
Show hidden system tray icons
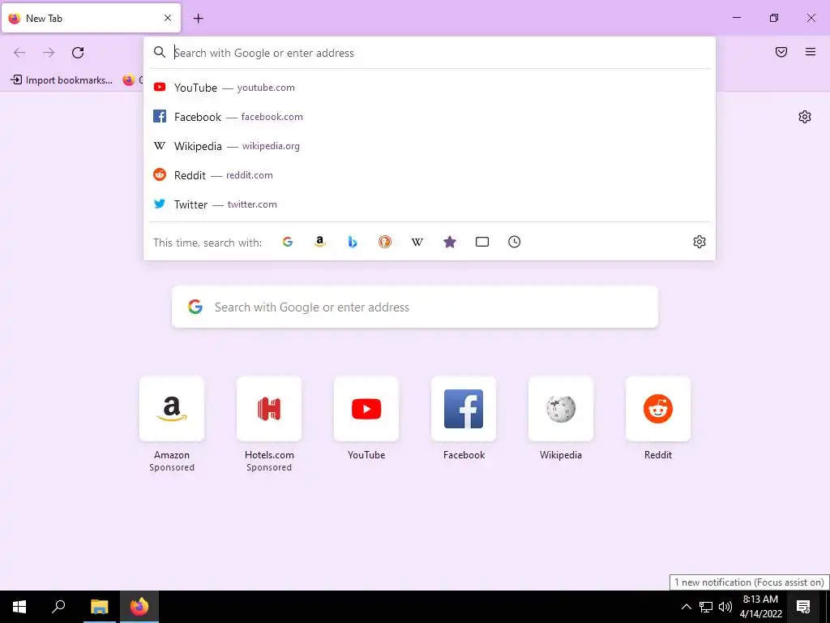click(x=686, y=607)
